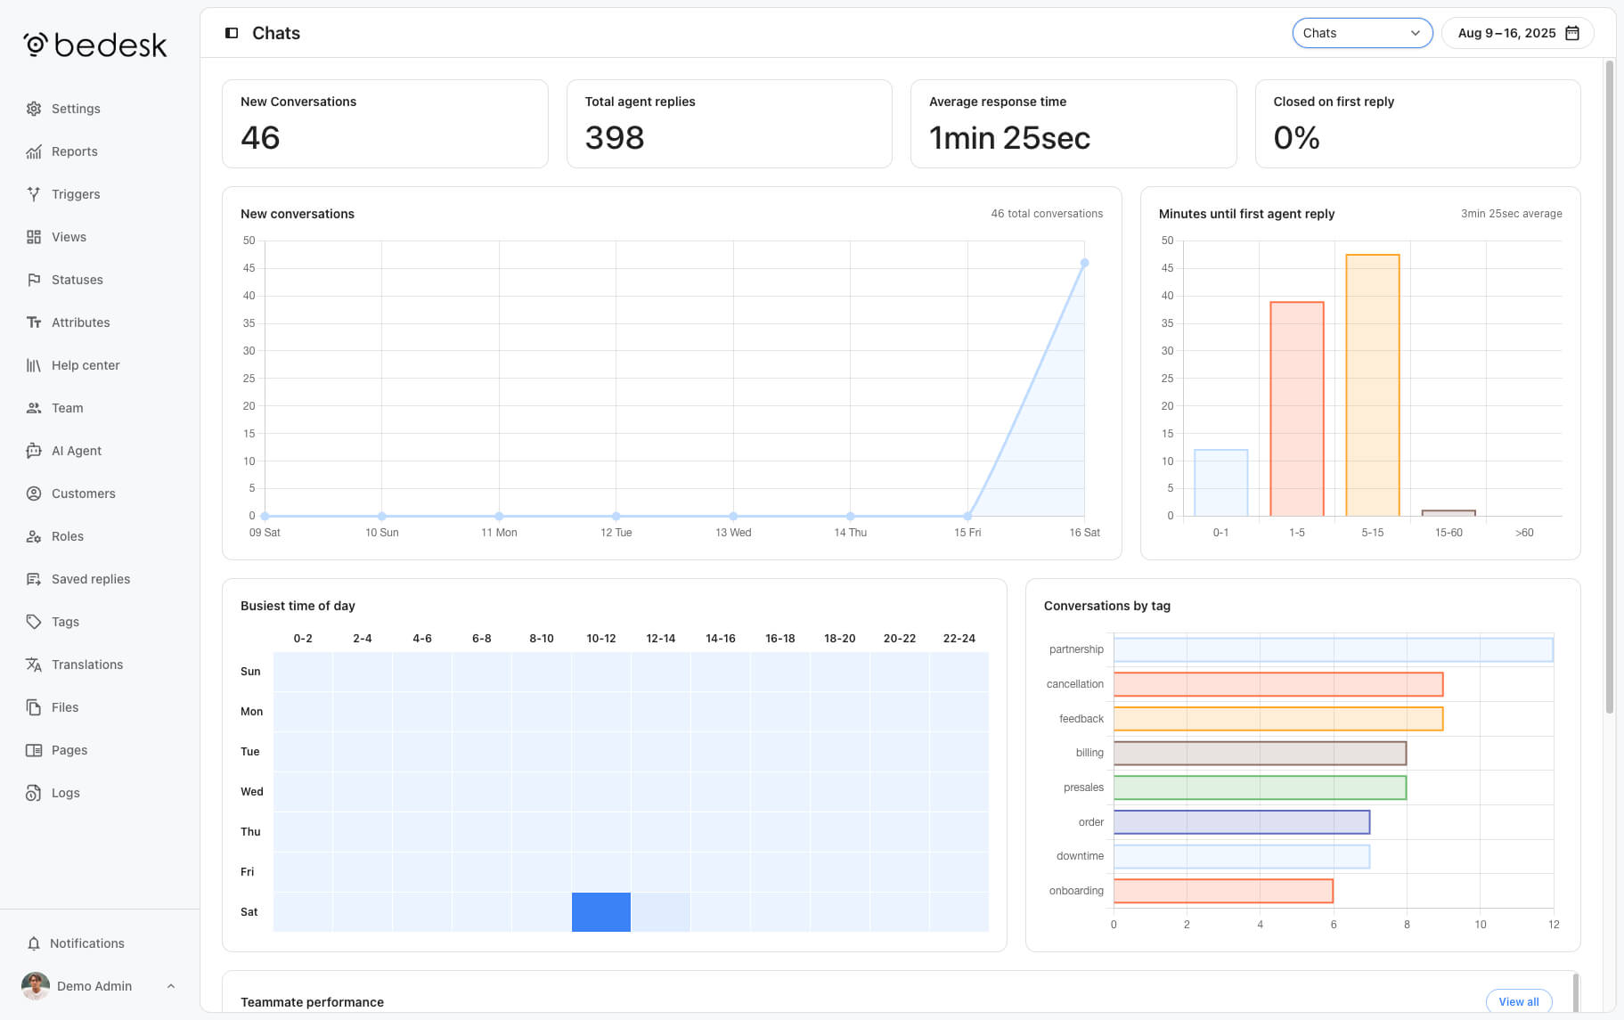The image size is (1624, 1020).
Task: Click the 1min 25sec average response value
Action: pyautogui.click(x=1009, y=138)
